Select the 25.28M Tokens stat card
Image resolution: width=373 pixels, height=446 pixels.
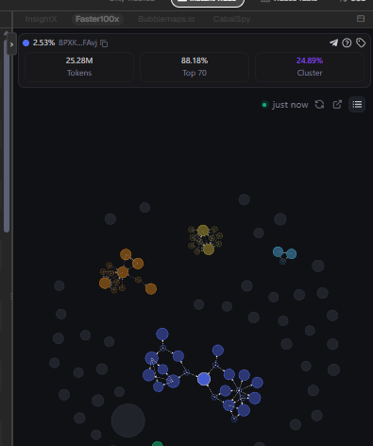coord(79,67)
